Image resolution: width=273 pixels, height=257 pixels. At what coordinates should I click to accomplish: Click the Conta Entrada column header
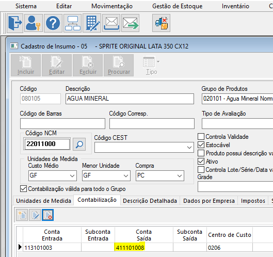coord(52,235)
